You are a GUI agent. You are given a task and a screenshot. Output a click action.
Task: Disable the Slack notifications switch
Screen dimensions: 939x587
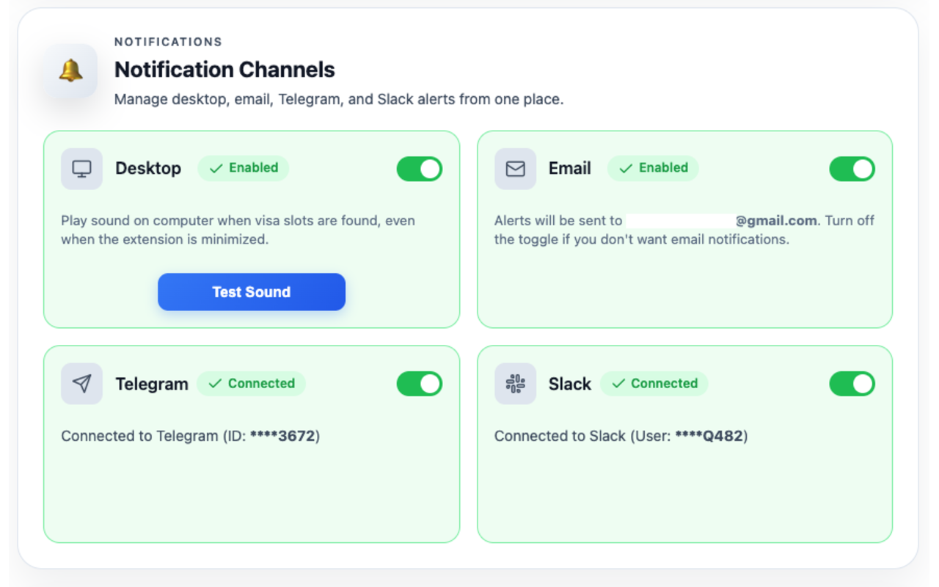click(x=852, y=383)
